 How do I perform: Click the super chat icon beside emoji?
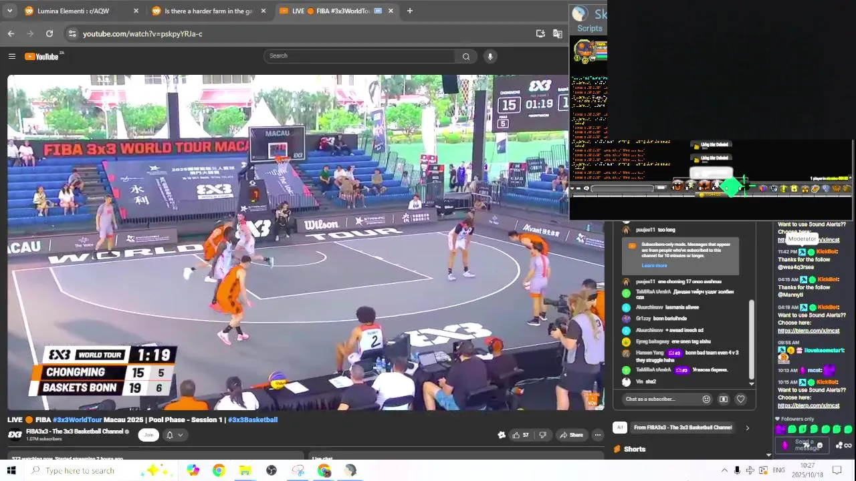724,399
